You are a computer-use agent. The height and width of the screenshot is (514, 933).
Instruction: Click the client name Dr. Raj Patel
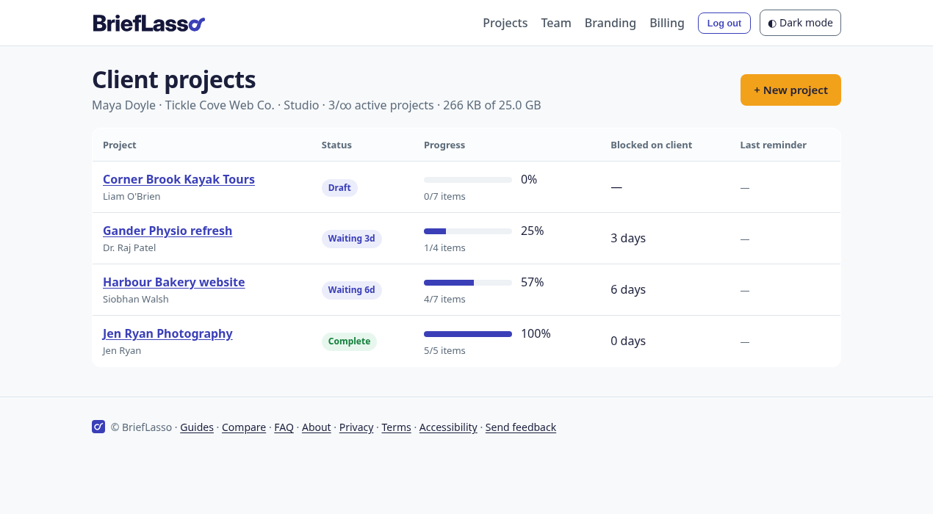click(x=129, y=247)
